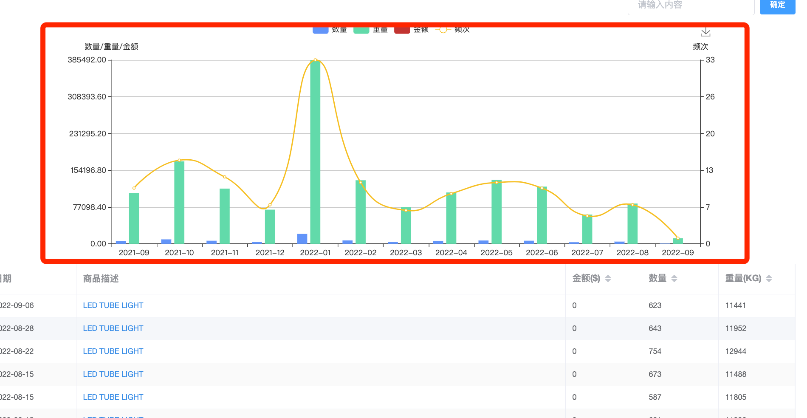The image size is (807, 418).
Task: Sort by 数量 column arrows
Action: (x=674, y=278)
